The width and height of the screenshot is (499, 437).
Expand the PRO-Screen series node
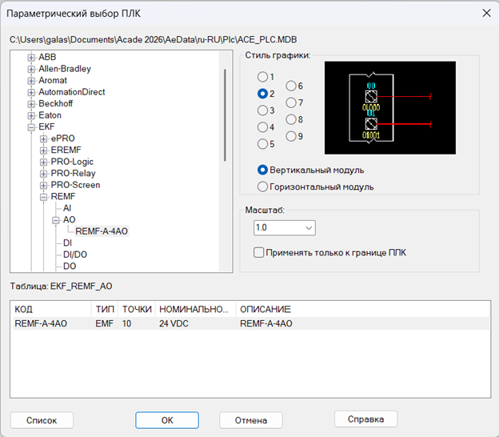(44, 186)
